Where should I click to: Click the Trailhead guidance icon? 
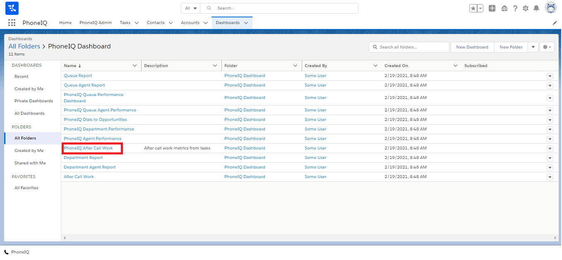pos(504,8)
